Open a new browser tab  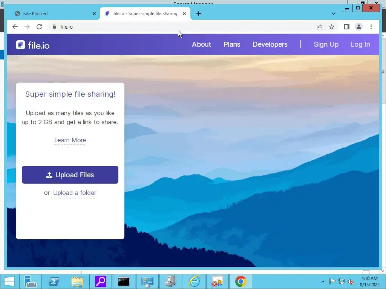pyautogui.click(x=198, y=14)
